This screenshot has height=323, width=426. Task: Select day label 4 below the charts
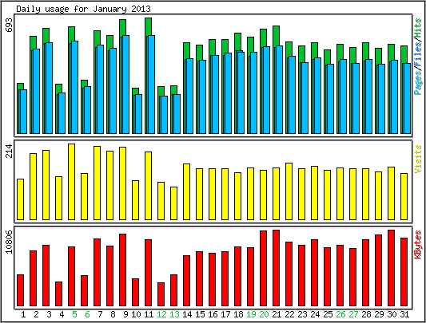(62, 314)
